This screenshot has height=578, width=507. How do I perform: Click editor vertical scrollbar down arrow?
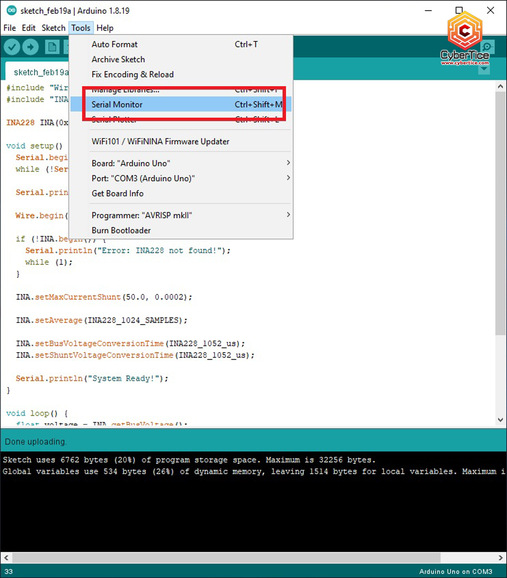501,420
